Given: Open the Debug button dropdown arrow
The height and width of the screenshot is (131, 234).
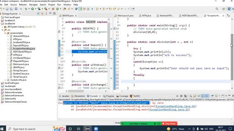Looking at the screenshot, I should (x=29, y=9).
